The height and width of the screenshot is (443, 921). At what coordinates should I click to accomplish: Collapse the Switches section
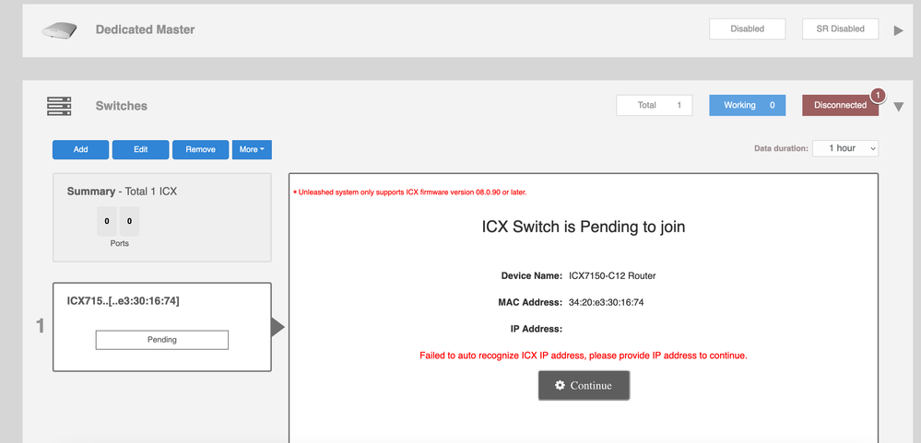899,107
